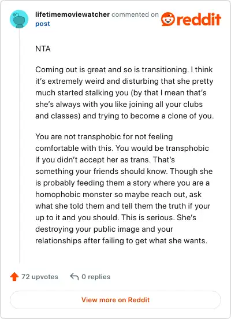
Task: Open the lifetimemoviewatcher username link
Action: [x=72, y=14]
